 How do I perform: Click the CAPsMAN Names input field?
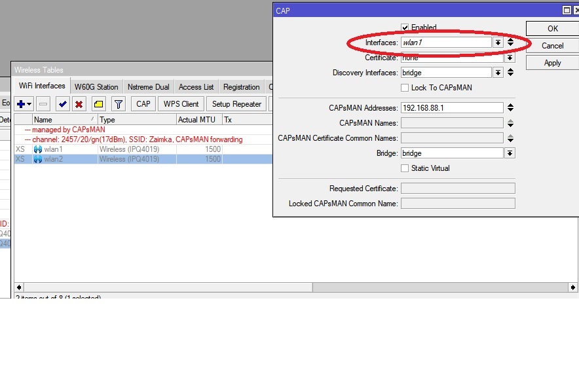[x=452, y=123]
